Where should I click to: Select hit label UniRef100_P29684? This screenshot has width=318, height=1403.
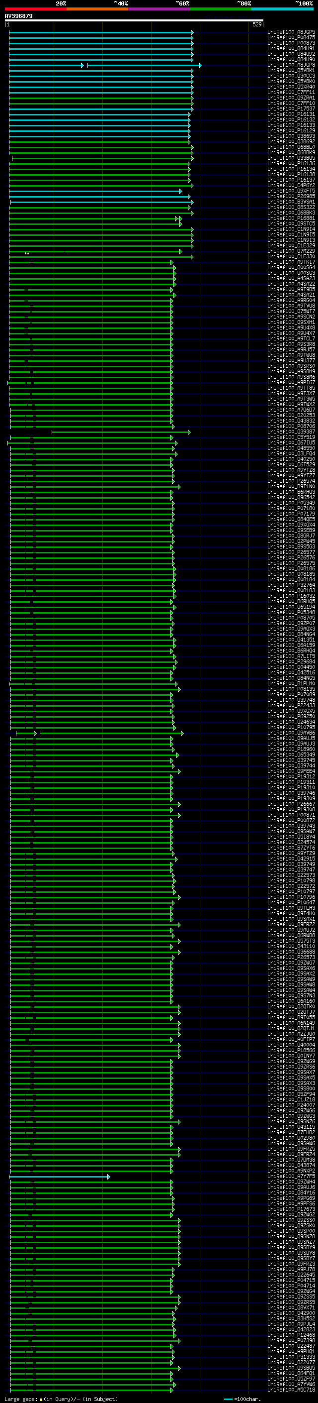pyautogui.click(x=291, y=662)
